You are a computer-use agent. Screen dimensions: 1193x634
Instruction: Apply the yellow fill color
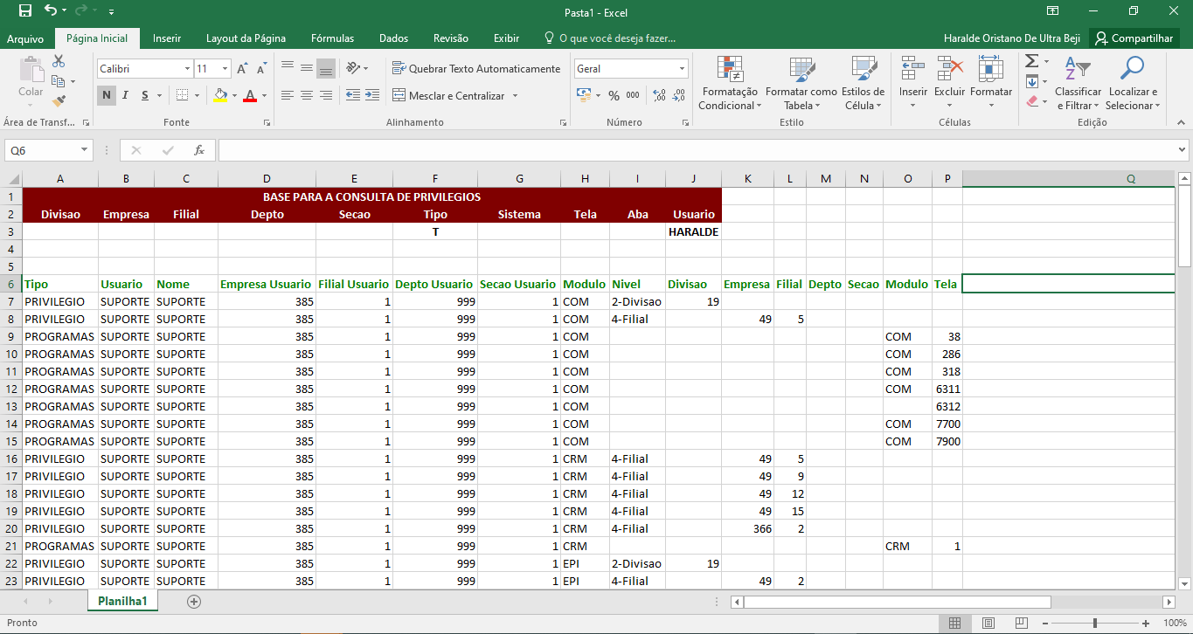pos(220,95)
